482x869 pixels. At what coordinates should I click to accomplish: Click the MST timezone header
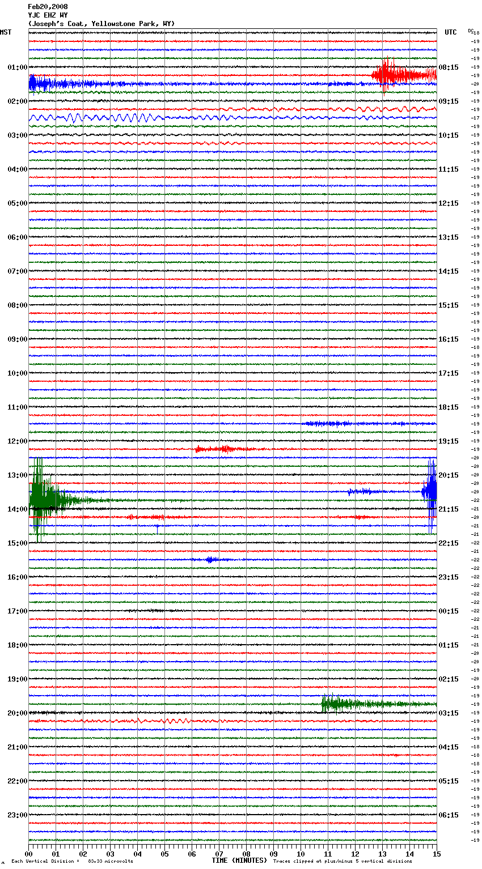(6, 32)
